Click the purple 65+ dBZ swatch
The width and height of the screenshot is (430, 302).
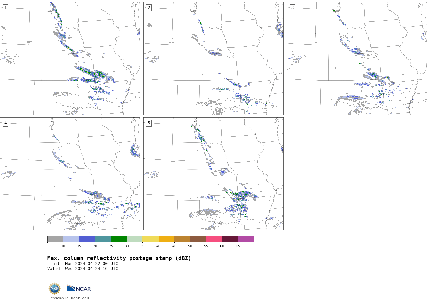(246, 239)
